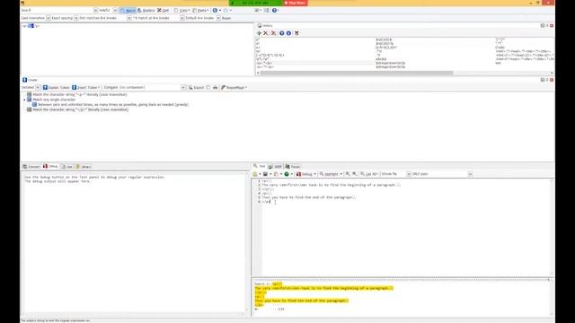Switch to the GREP tab
Viewport: 575px width, 323px height.
pyautogui.click(x=275, y=167)
